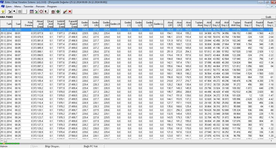Screen dimensions: 276x148
Task: Click the Kapasitif Reaktif Enerji column header
Action: coord(71,24)
